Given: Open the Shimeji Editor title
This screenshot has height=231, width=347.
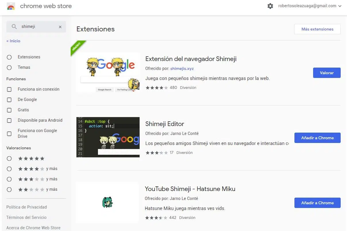Looking at the screenshot, I should pyautogui.click(x=165, y=124).
